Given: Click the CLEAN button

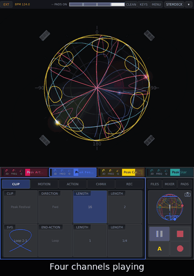Looking at the screenshot, I should pos(131,4).
